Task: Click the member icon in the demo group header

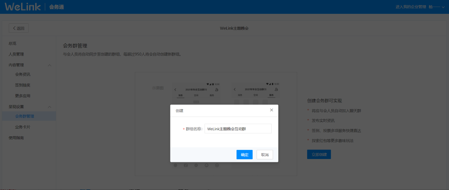Action: 216,89
